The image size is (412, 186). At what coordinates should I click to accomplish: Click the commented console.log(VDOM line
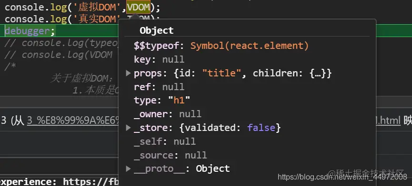point(59,55)
